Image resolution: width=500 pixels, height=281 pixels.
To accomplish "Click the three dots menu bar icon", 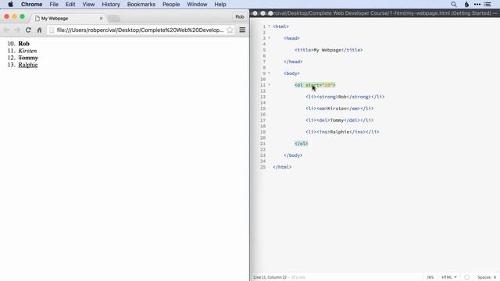I will (x=477, y=4).
